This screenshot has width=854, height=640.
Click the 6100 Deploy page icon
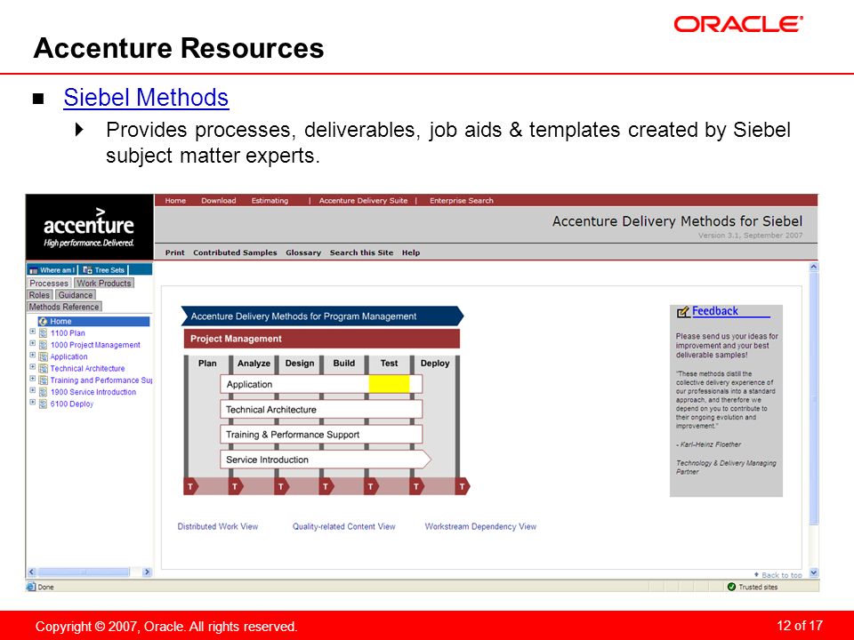pos(43,404)
